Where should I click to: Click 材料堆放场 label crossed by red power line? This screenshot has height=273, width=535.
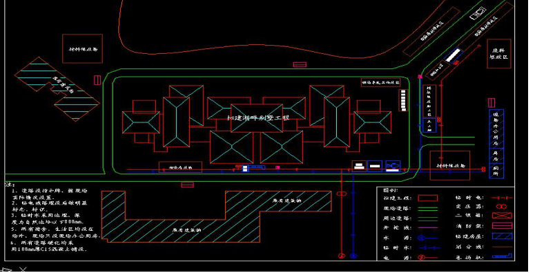451,166
